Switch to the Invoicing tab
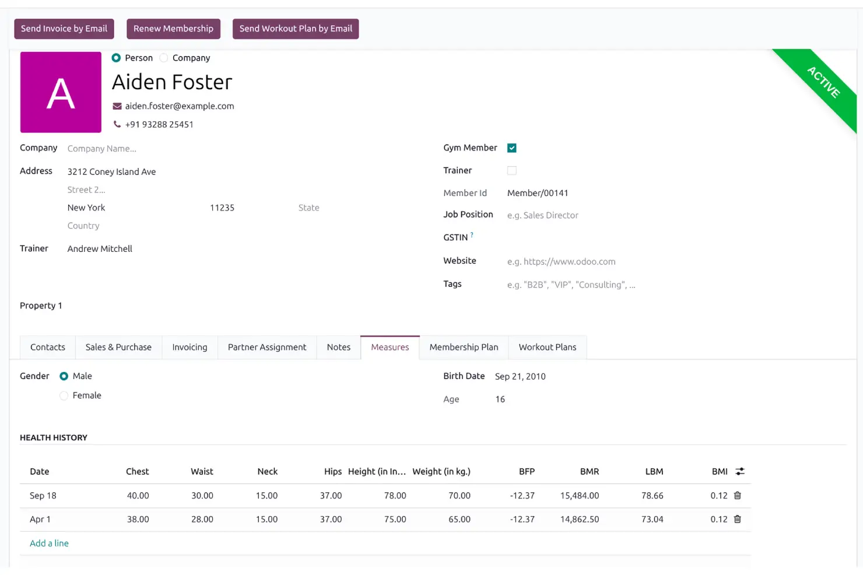 (x=190, y=347)
